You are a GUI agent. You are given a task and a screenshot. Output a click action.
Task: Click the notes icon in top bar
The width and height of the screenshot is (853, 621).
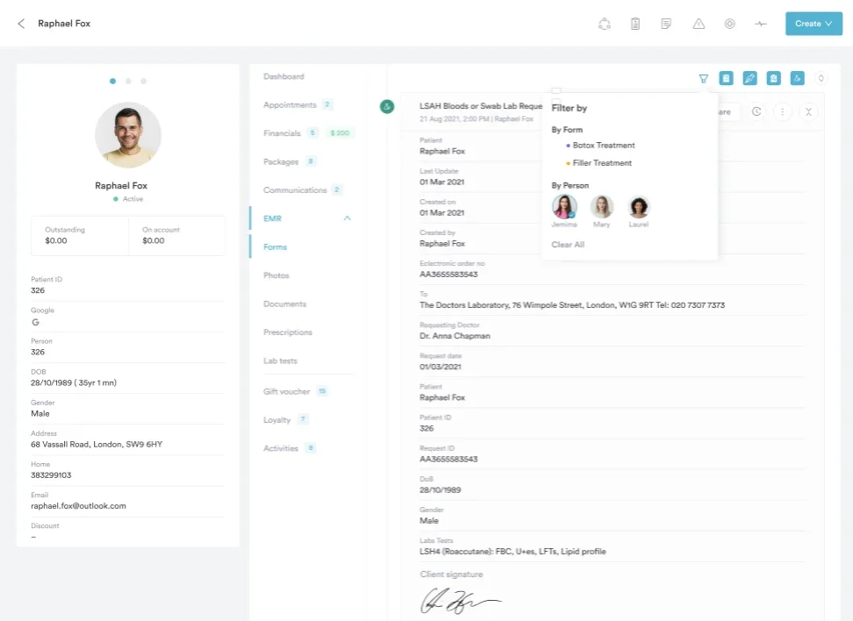click(667, 24)
